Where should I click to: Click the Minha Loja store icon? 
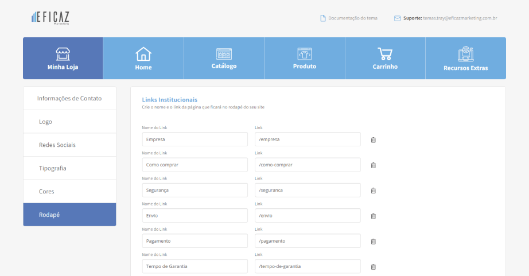click(x=63, y=54)
